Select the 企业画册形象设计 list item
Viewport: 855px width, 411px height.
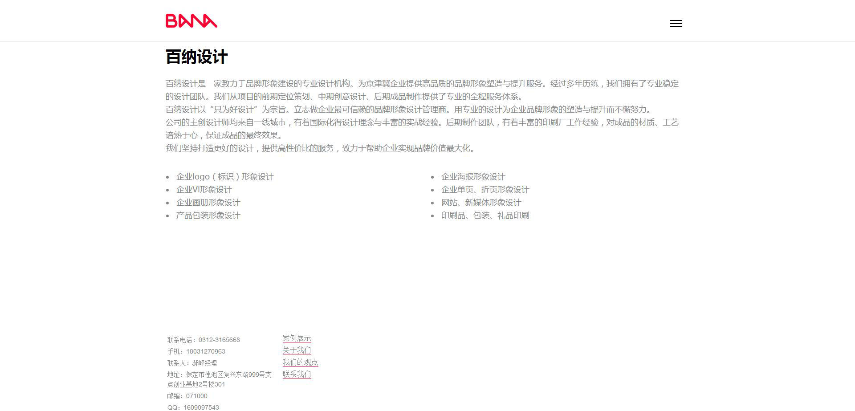pos(208,203)
